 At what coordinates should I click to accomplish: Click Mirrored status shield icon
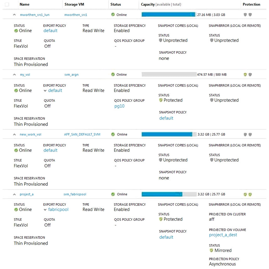click(211, 250)
